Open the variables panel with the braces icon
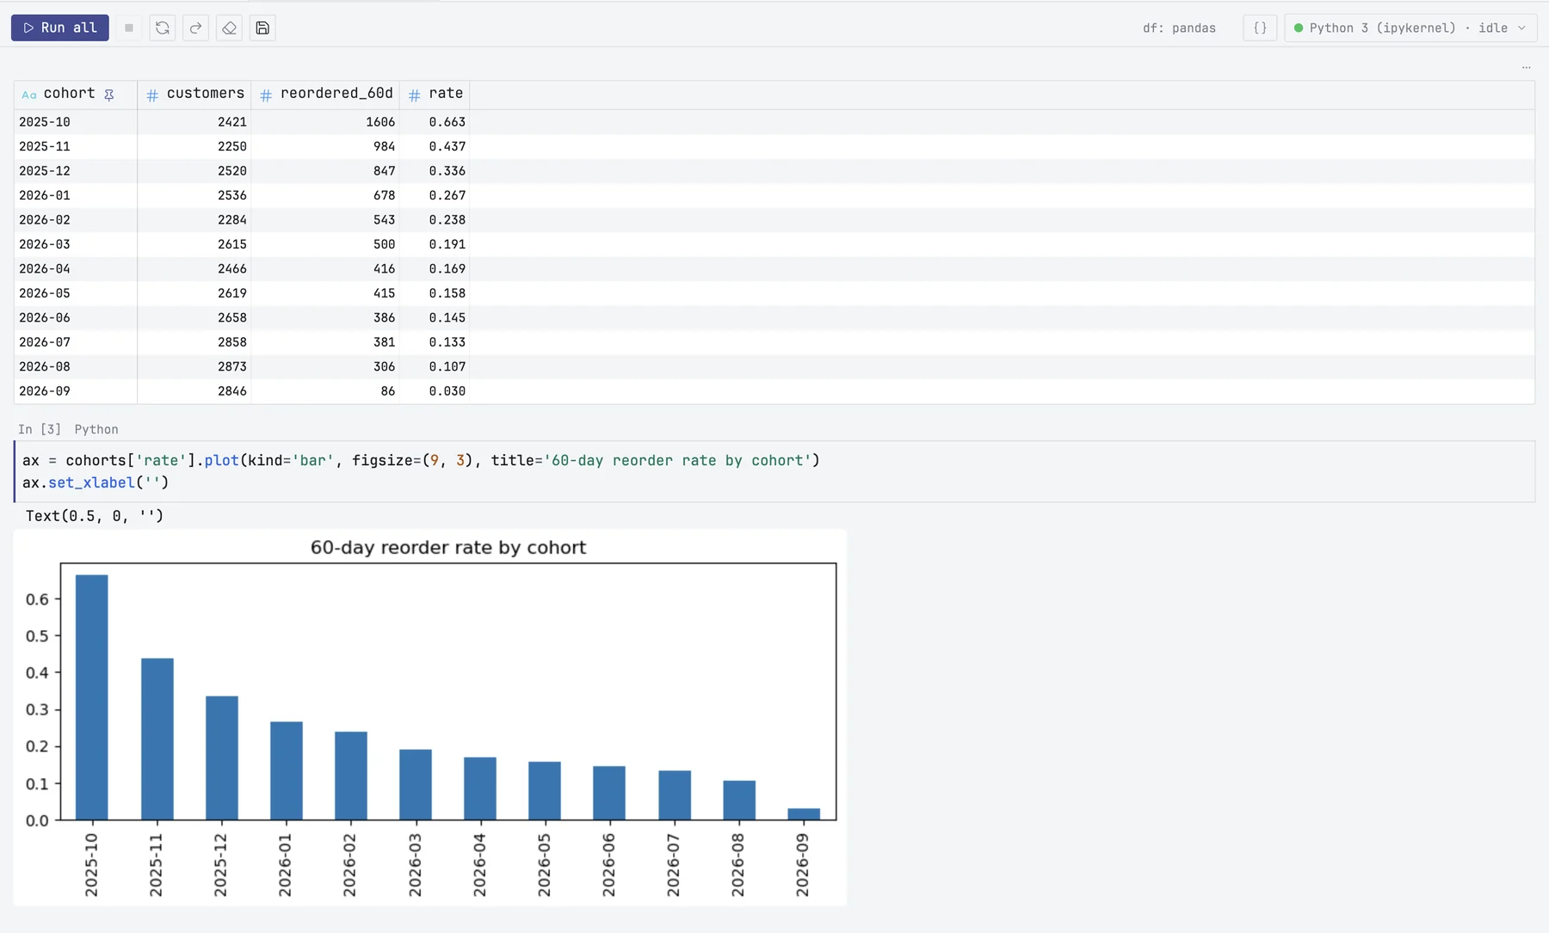 pos(1260,28)
